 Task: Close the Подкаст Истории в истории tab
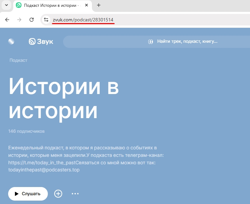click(x=87, y=5)
